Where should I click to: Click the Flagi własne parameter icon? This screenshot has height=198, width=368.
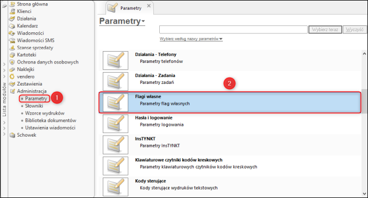pos(116,103)
